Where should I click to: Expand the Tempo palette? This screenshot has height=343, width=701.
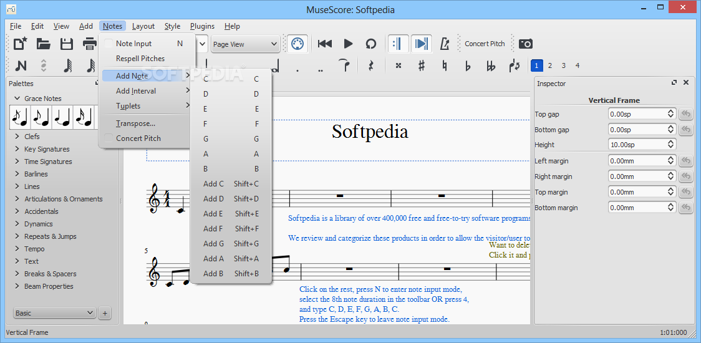(17, 249)
